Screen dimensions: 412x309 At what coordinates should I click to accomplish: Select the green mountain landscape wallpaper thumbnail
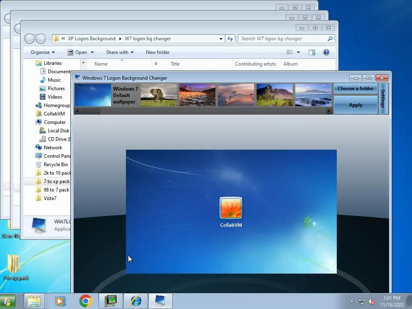[274, 95]
